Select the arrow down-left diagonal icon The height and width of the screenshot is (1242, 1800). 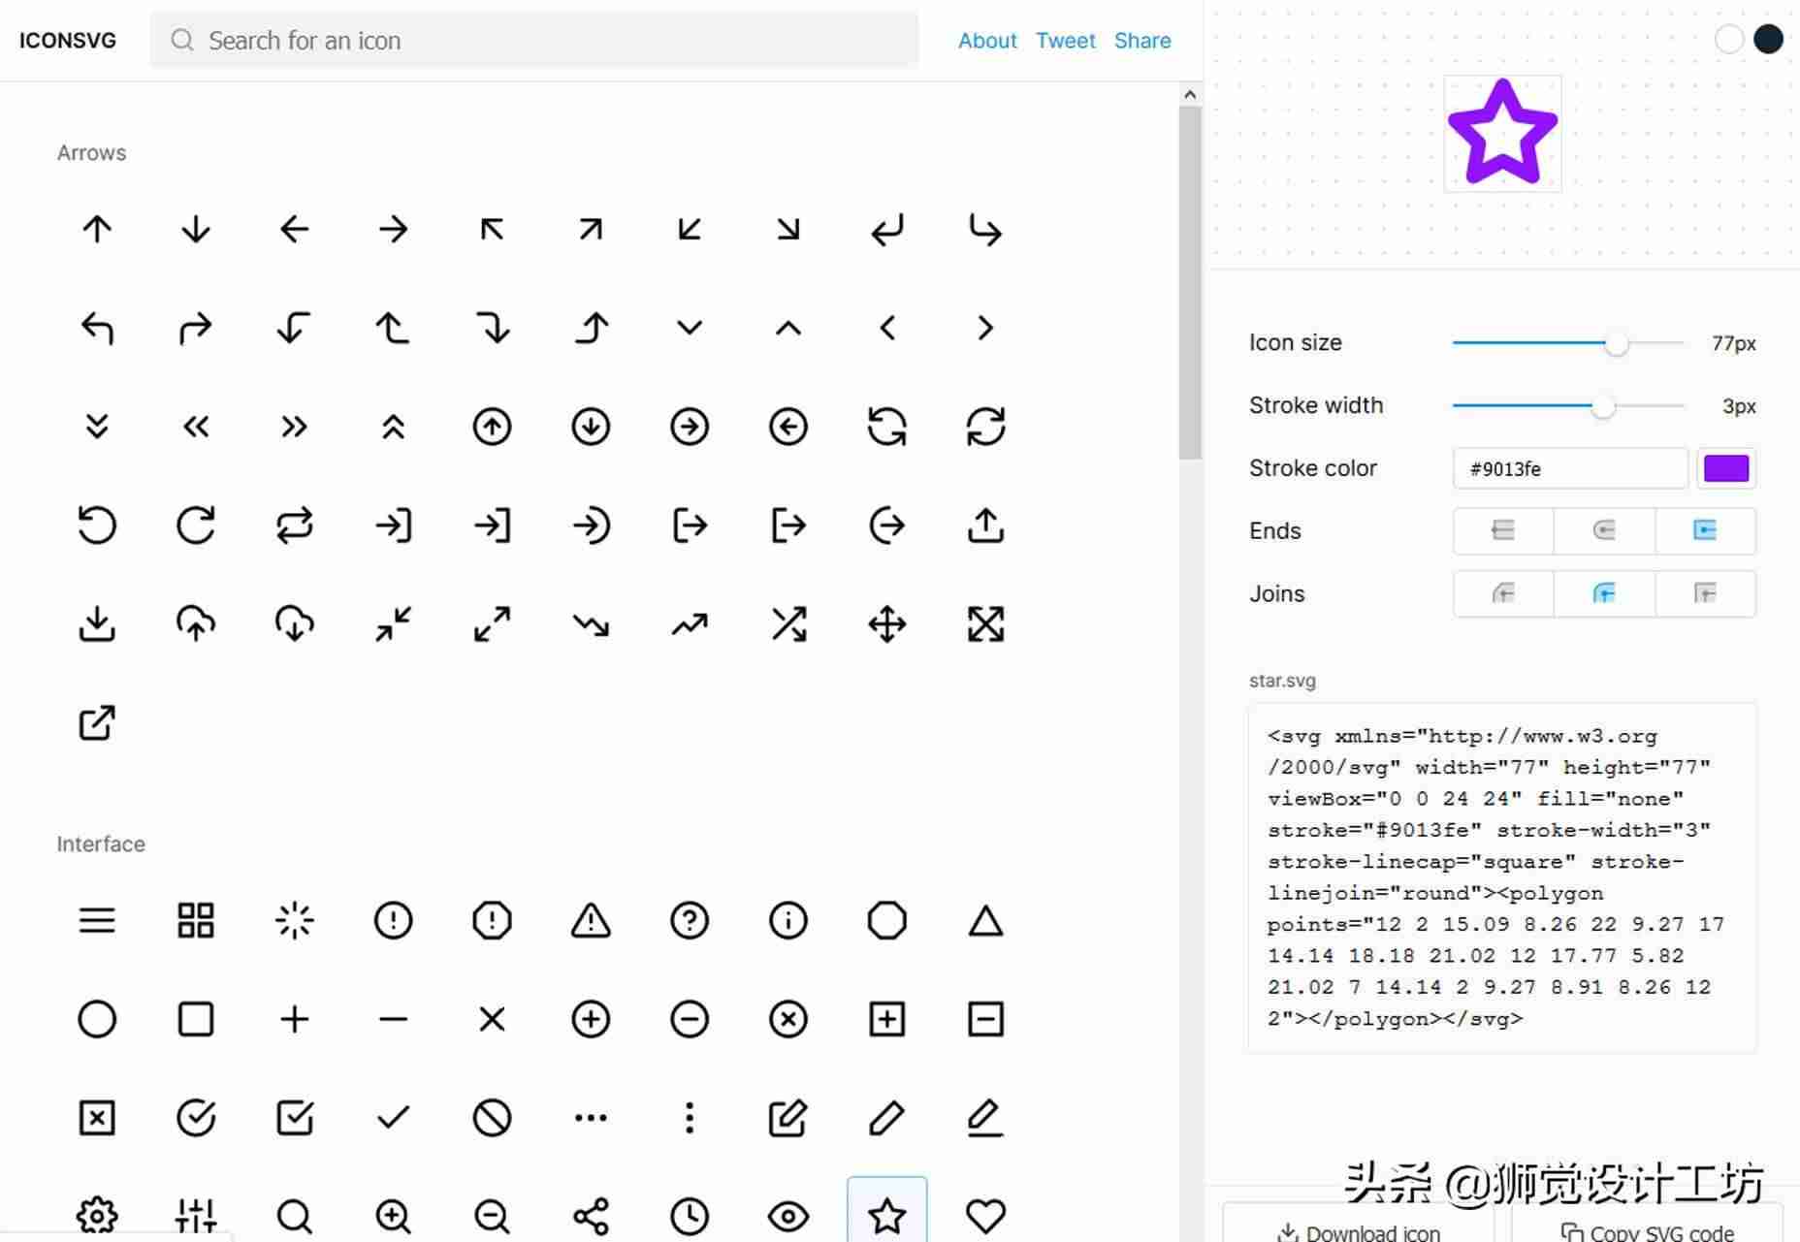click(x=690, y=230)
